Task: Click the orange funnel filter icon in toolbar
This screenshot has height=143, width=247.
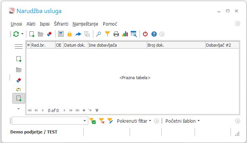Action: (107, 34)
